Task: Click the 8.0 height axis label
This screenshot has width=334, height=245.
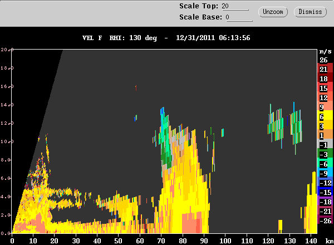Action: point(6,160)
